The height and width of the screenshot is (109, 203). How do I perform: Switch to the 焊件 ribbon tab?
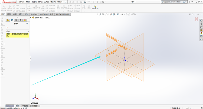pyautogui.click(x=21, y=14)
